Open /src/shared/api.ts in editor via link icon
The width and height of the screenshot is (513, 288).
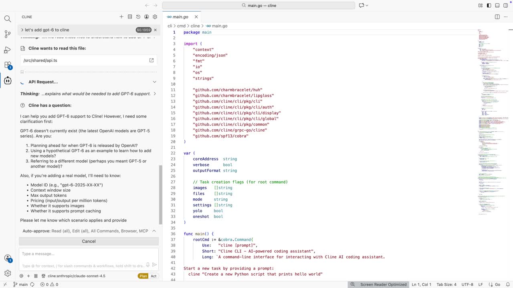(x=151, y=60)
